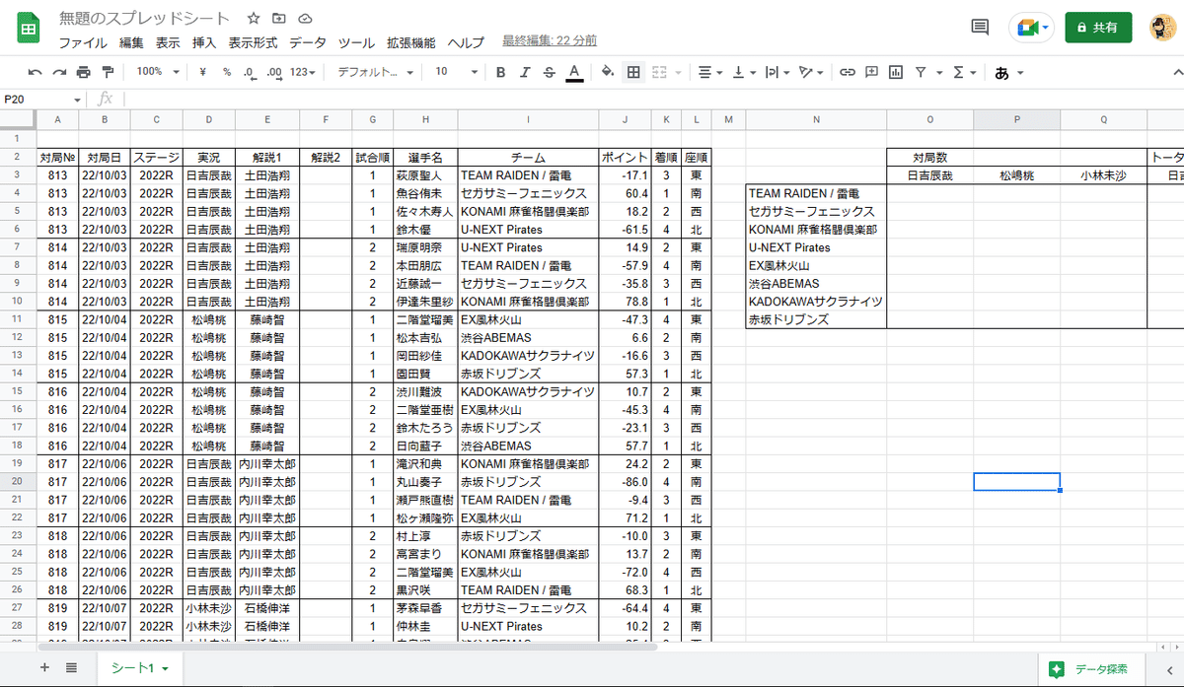Open the Name box dropdown arrow
The width and height of the screenshot is (1184, 687).
point(78,100)
